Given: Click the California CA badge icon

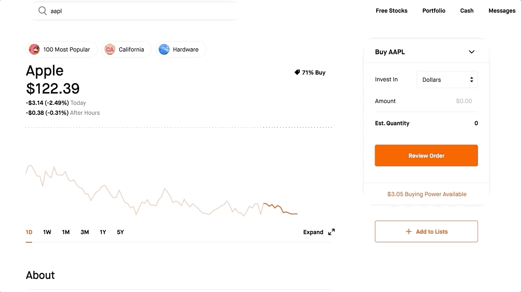Looking at the screenshot, I should tap(110, 49).
